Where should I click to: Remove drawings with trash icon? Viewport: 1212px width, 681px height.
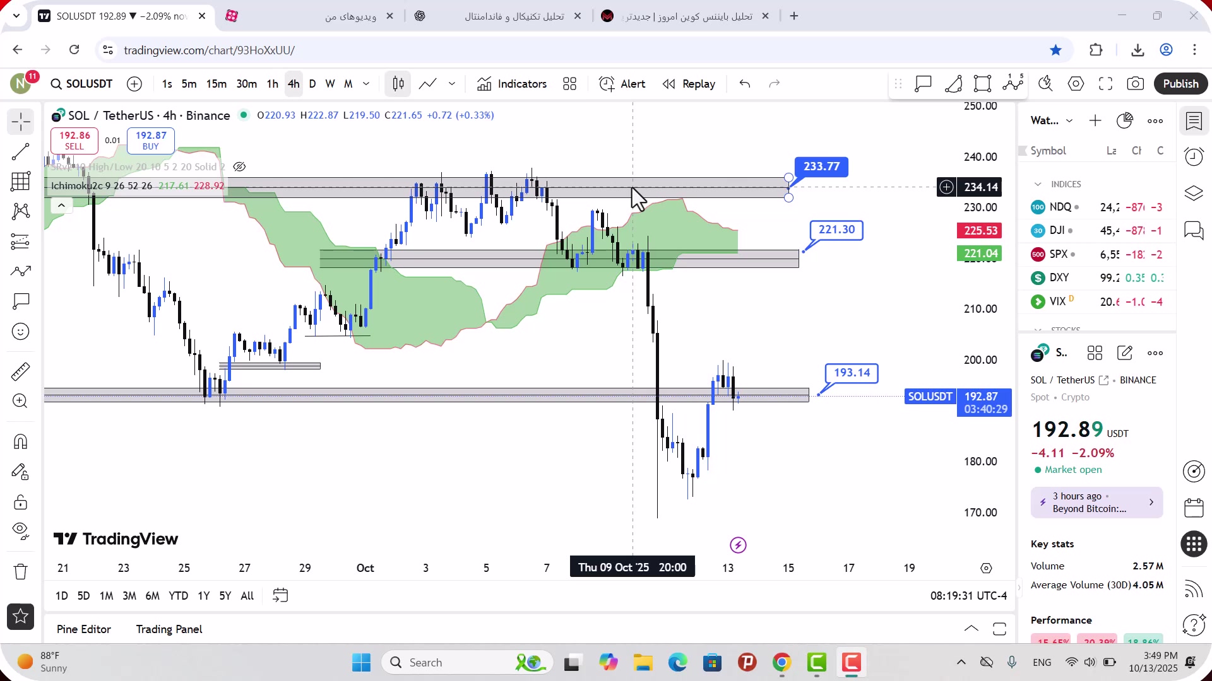[20, 572]
